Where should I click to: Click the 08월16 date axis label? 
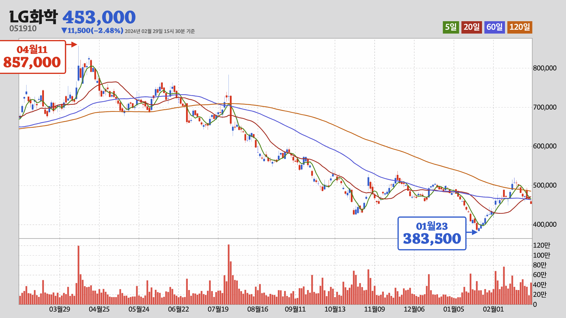(258, 309)
